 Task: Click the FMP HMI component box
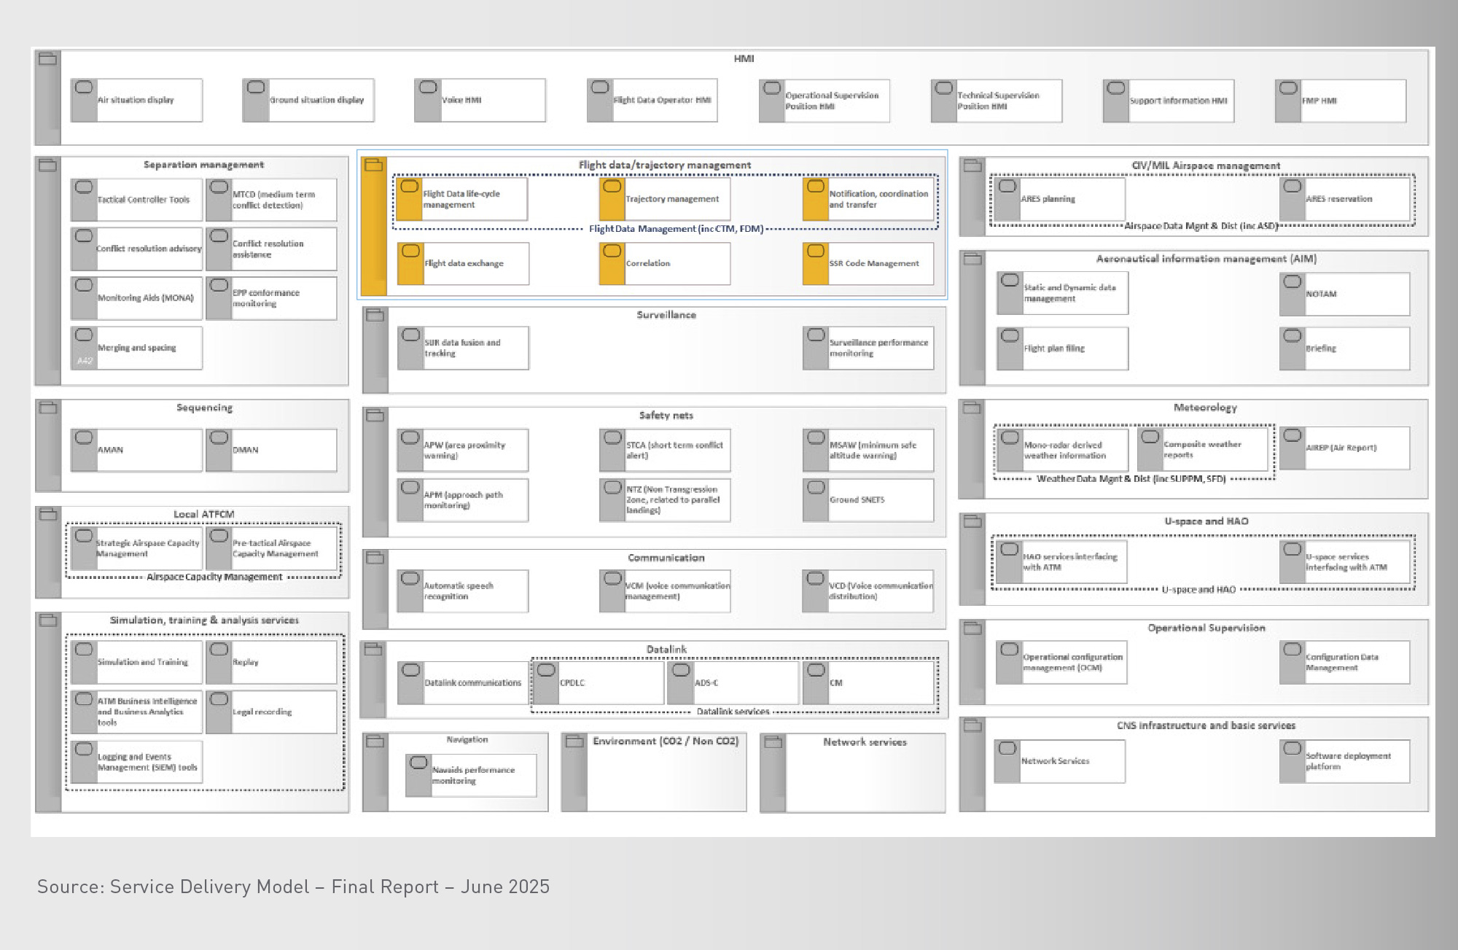[x=1340, y=101]
